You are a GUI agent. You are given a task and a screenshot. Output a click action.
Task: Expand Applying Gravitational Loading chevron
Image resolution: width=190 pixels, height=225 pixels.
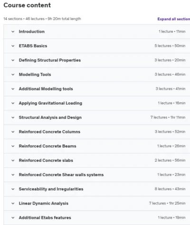[13, 103]
